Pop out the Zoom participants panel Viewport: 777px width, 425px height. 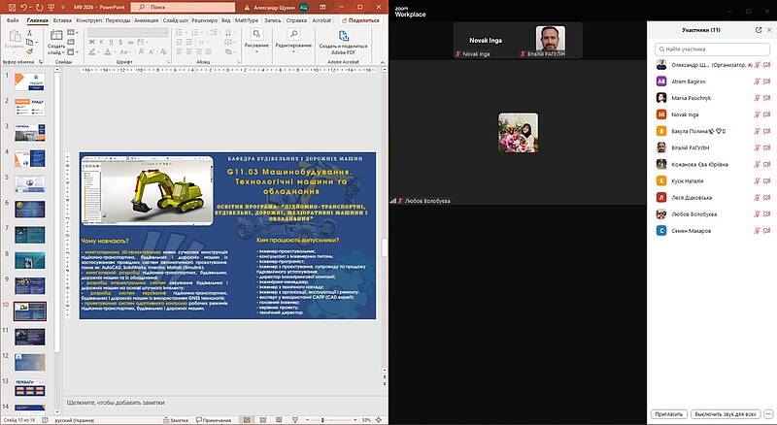pyautogui.click(x=759, y=30)
